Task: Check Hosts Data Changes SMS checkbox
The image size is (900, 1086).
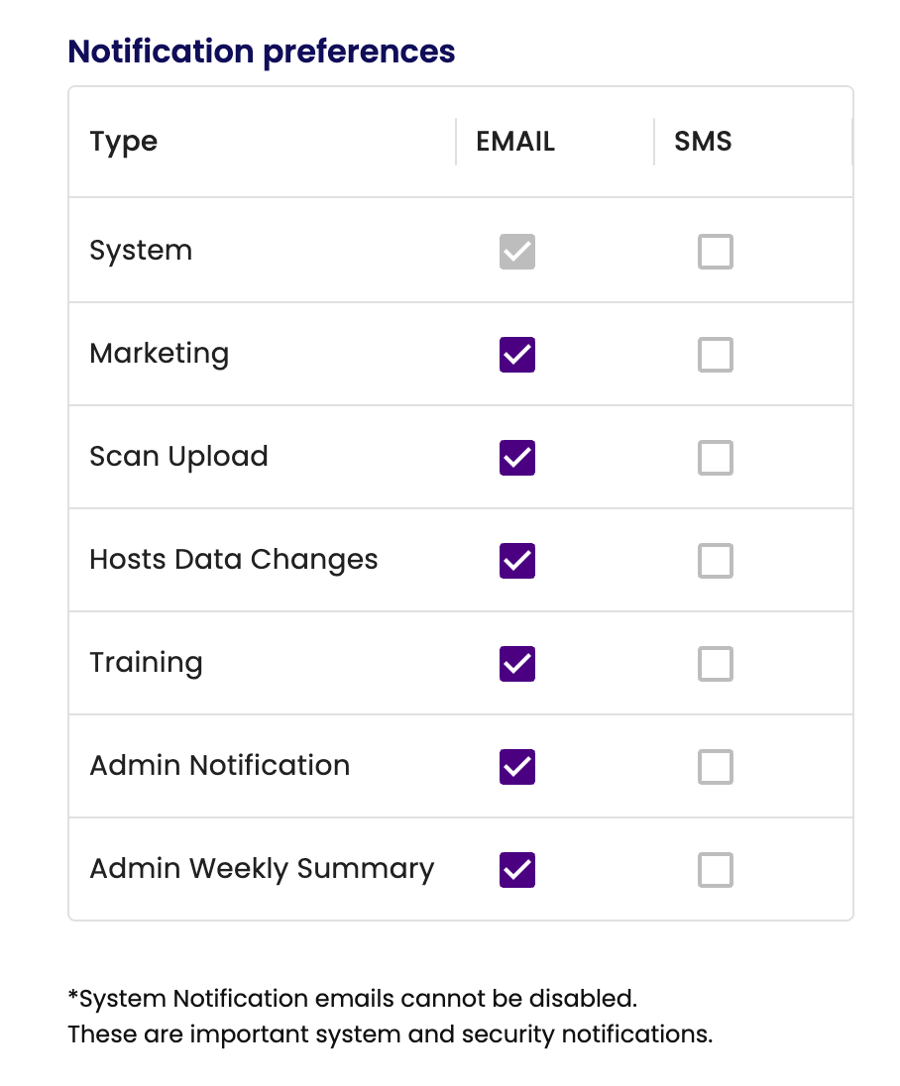Action: 715,561
